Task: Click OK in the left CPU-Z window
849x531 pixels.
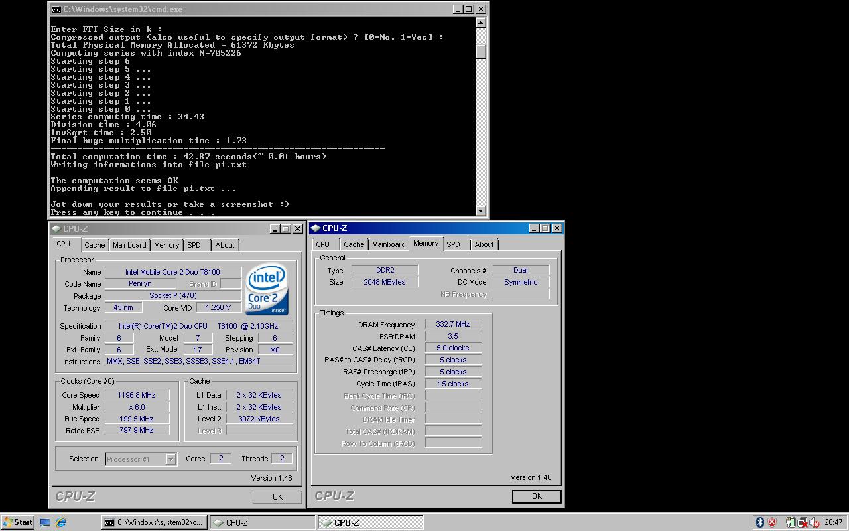Action: 277,496
